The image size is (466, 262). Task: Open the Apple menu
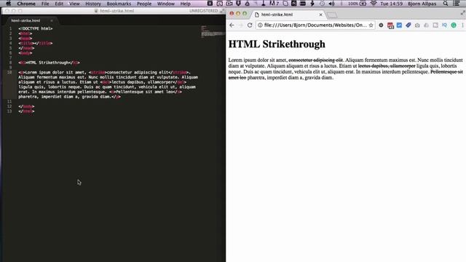[8, 4]
